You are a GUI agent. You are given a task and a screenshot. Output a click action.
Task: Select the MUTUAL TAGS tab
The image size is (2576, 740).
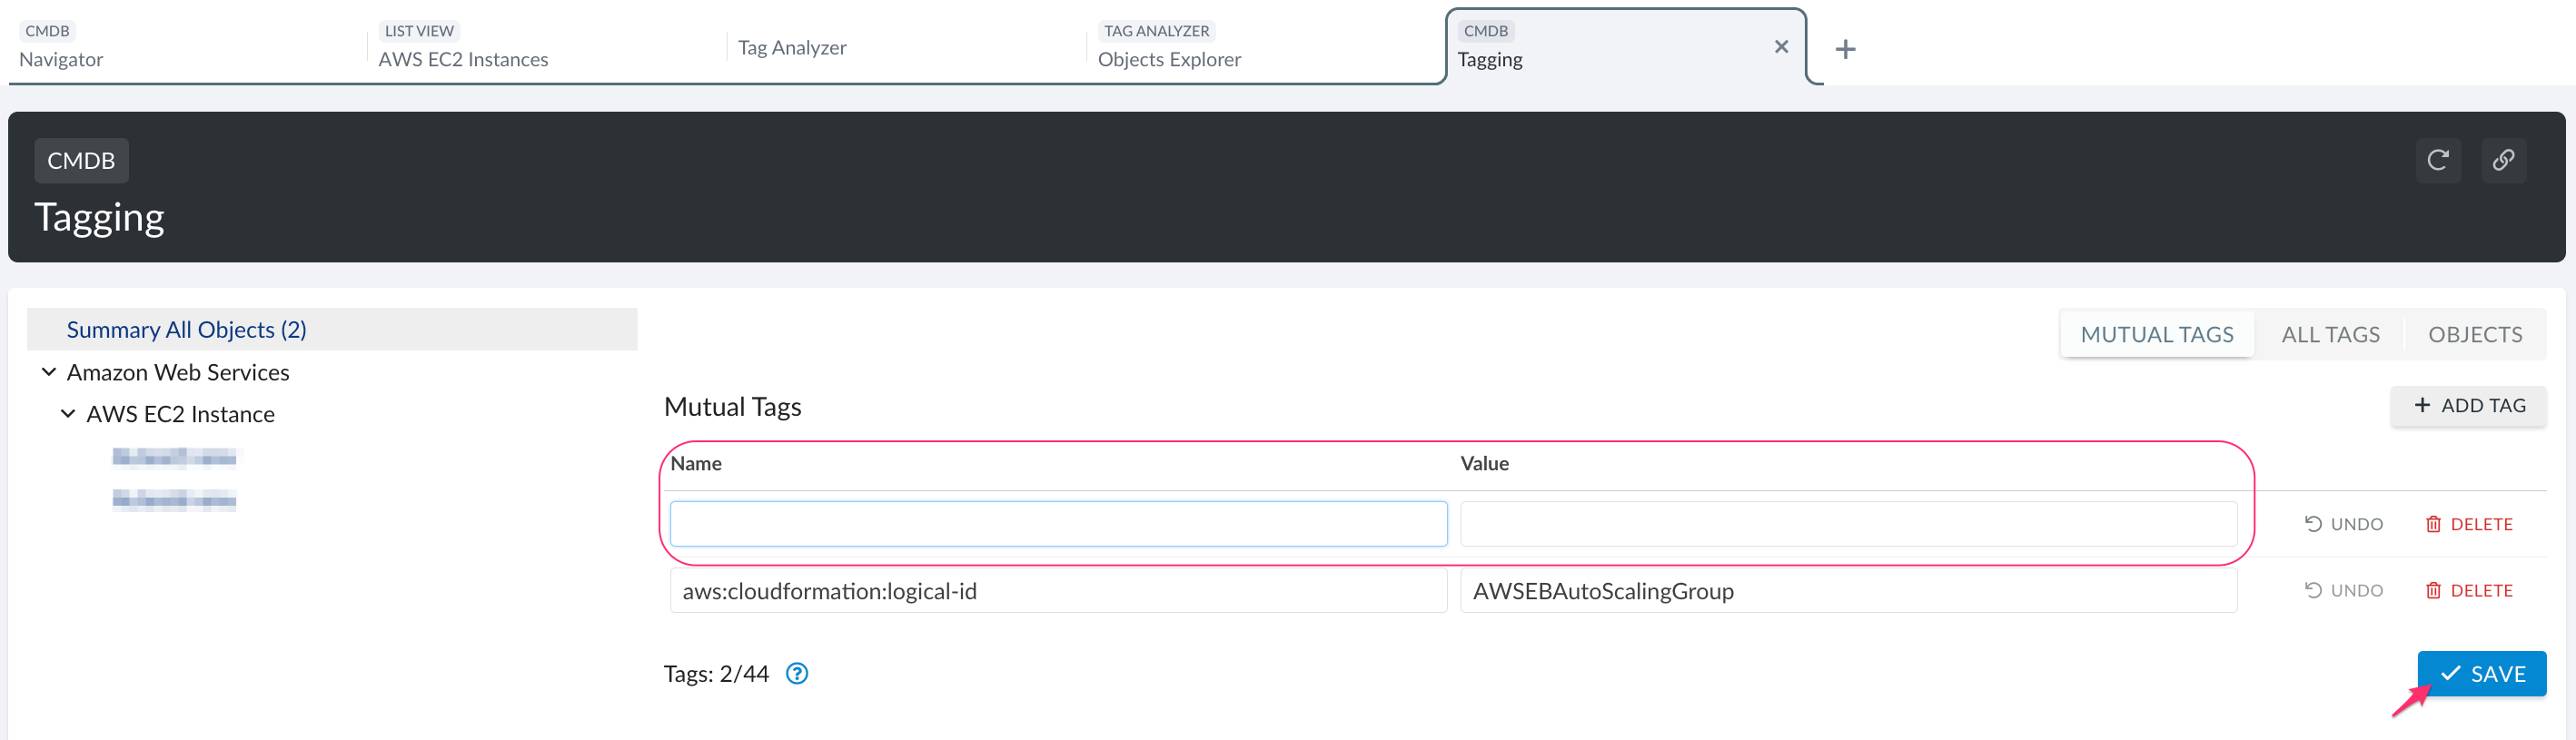click(x=2156, y=334)
